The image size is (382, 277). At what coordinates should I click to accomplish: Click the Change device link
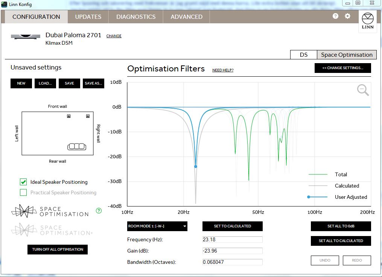pyautogui.click(x=114, y=36)
